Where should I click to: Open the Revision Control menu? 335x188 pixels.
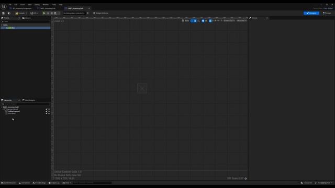pos(323,183)
